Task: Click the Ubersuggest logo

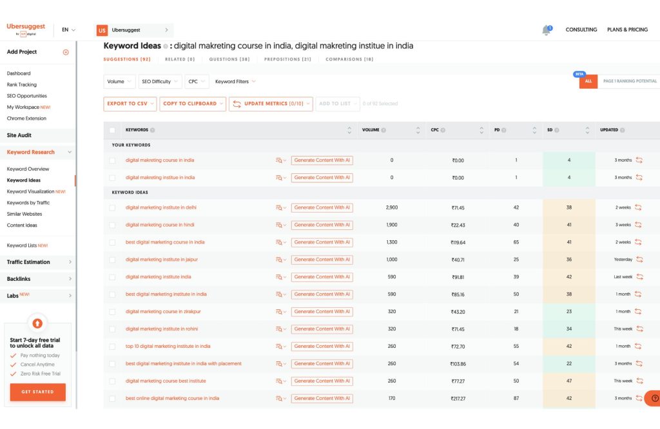Action: pos(25,27)
